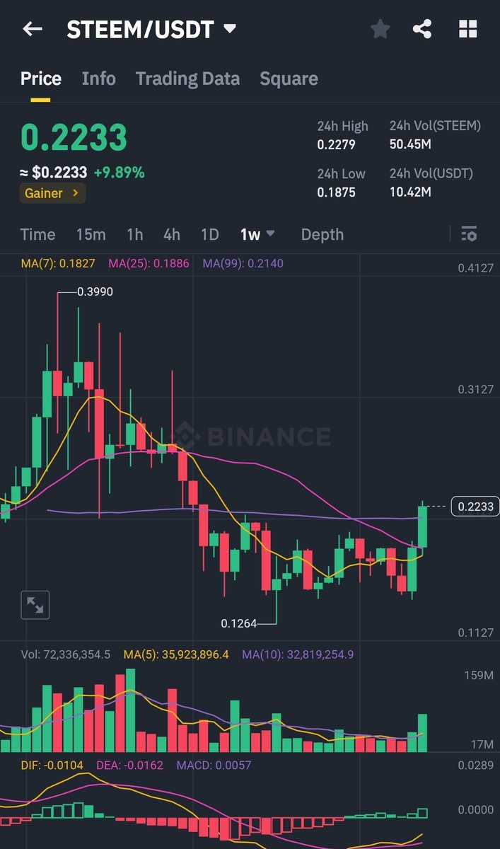500x849 pixels.
Task: Tap the 0.1264 low price marker
Action: point(239,623)
